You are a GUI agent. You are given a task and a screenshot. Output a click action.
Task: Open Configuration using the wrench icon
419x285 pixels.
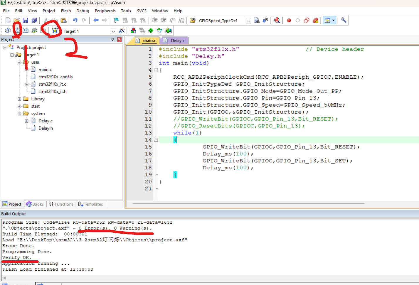[344, 20]
